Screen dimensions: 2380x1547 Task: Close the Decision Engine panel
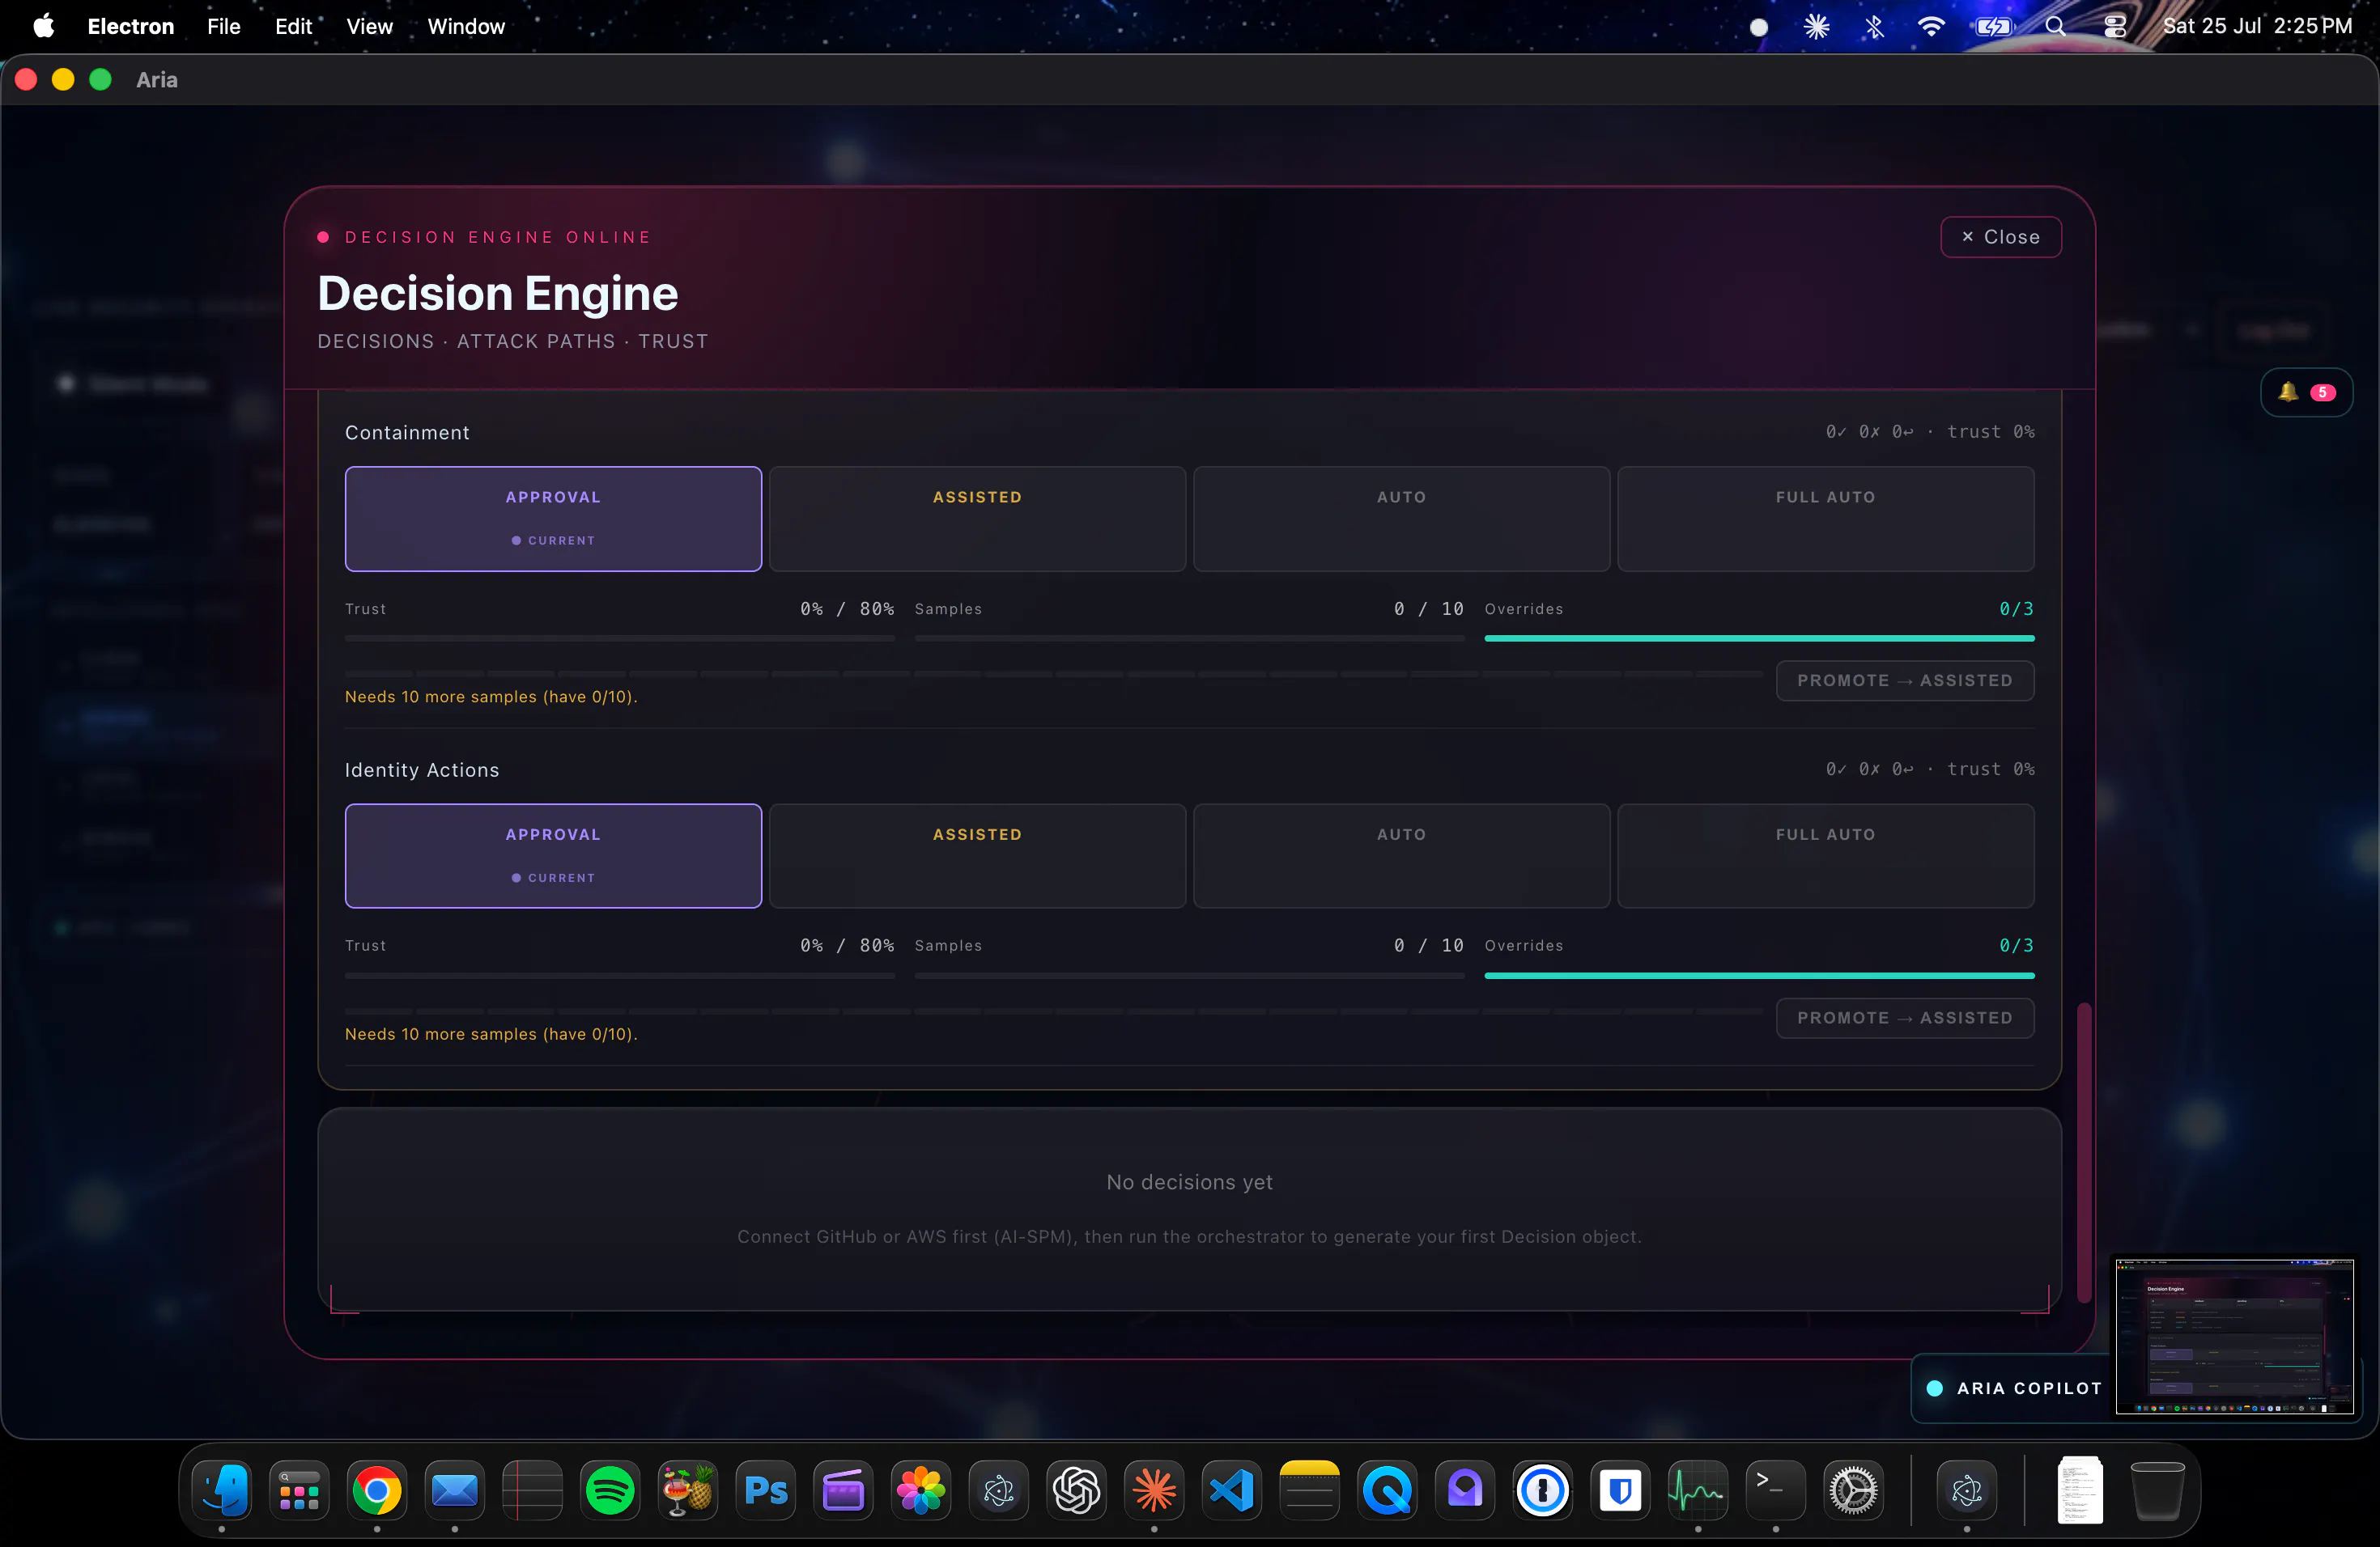click(x=2001, y=237)
